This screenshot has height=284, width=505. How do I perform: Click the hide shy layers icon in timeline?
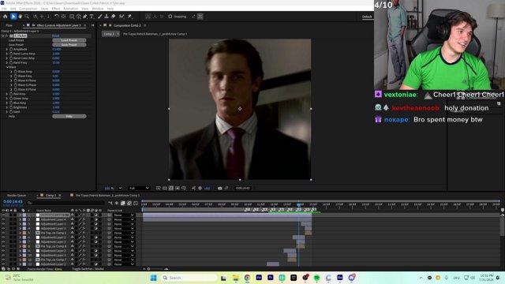click(x=117, y=204)
